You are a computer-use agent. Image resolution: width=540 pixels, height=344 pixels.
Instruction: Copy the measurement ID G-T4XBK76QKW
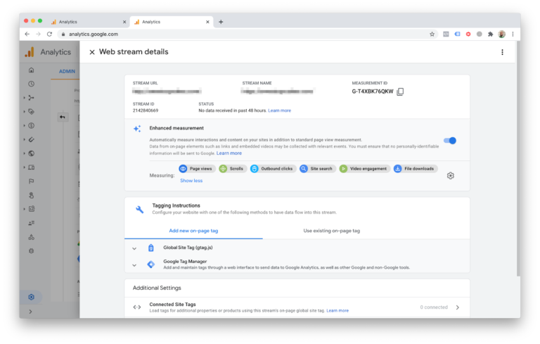(400, 91)
